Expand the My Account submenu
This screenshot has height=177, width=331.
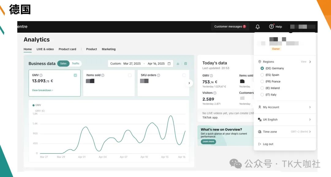pos(285,107)
